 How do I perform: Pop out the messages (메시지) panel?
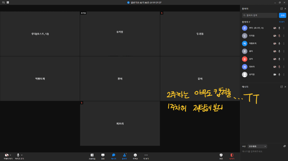click(281, 87)
